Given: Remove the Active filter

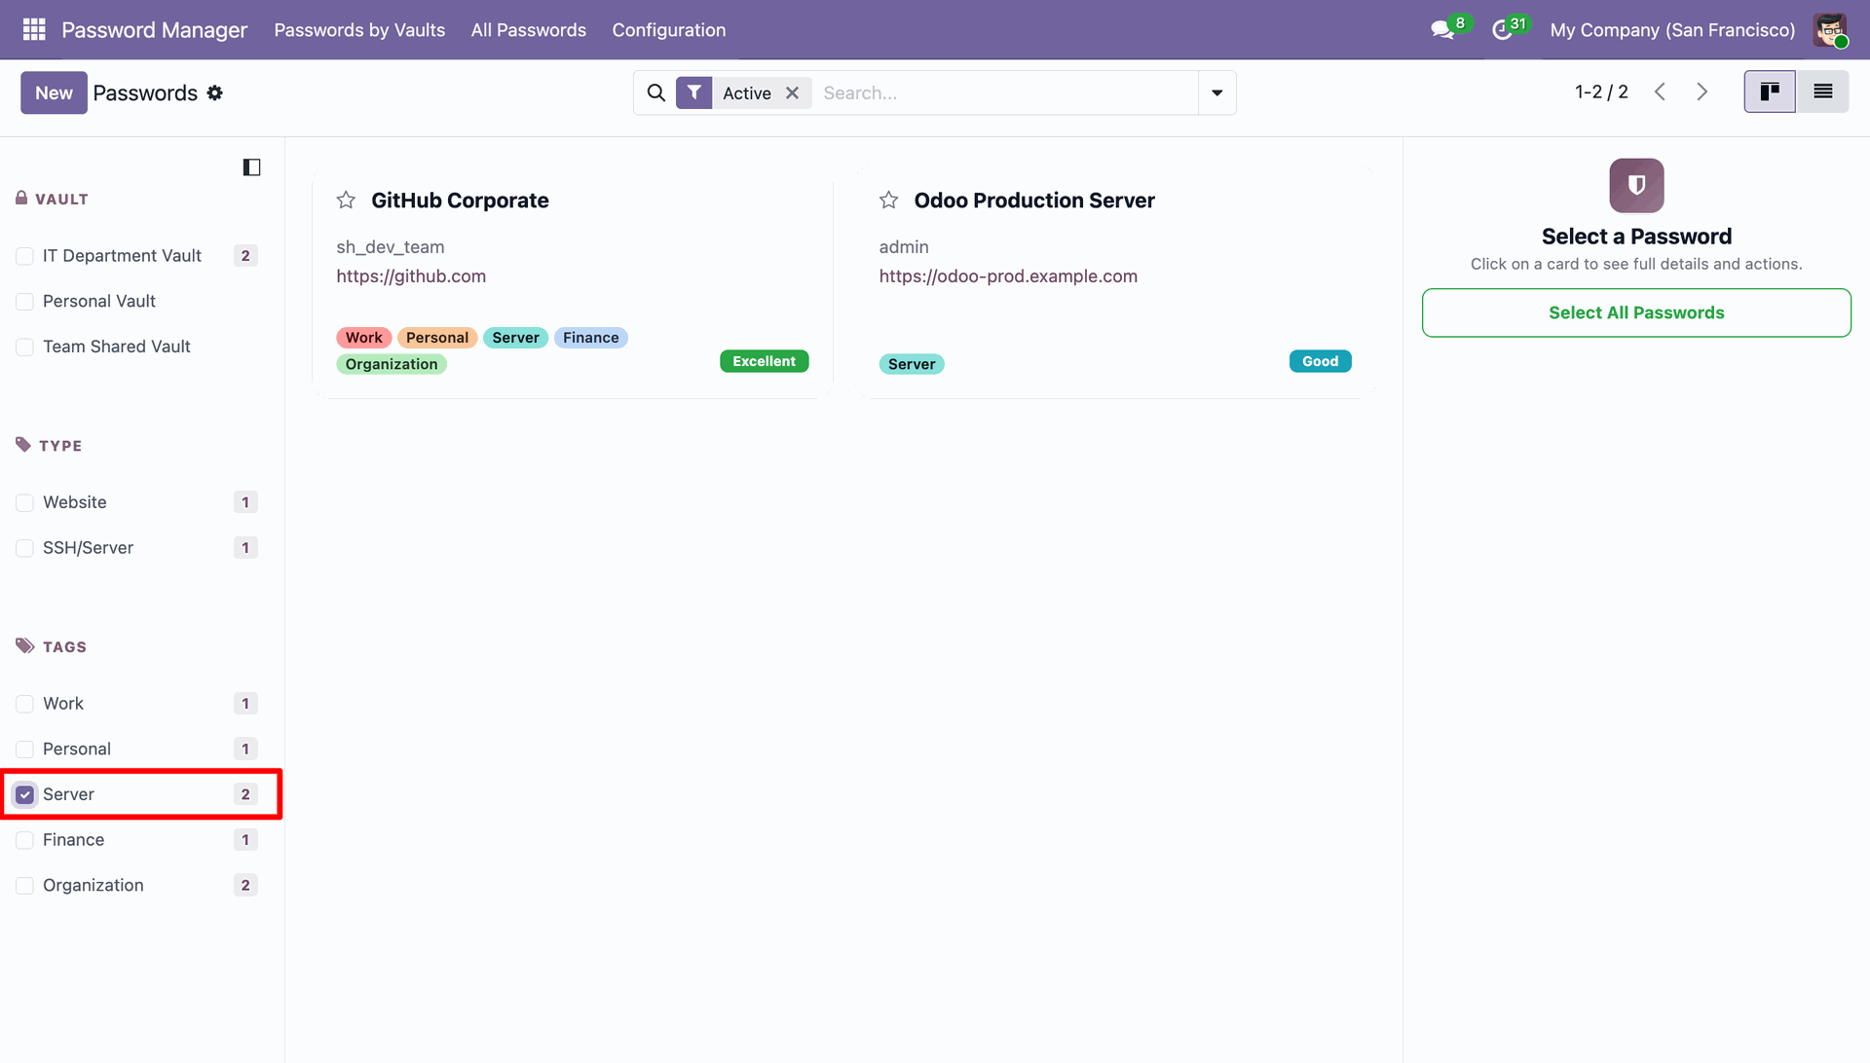Looking at the screenshot, I should tap(793, 92).
